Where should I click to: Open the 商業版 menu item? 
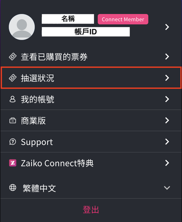coord(91,121)
